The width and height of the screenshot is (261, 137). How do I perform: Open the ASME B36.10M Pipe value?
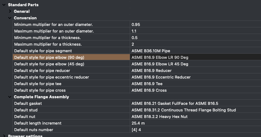(x=195, y=51)
